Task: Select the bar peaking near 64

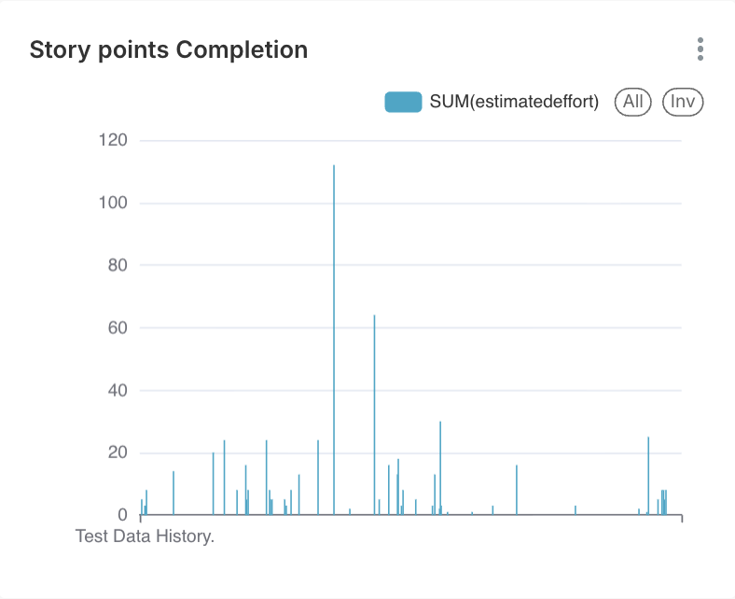Action: tap(375, 414)
